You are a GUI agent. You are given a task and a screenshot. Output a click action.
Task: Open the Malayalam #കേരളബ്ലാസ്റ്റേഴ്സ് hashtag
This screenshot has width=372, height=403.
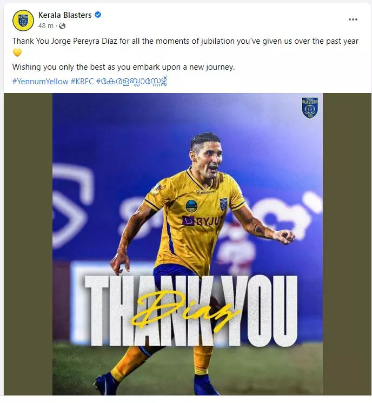click(x=131, y=82)
